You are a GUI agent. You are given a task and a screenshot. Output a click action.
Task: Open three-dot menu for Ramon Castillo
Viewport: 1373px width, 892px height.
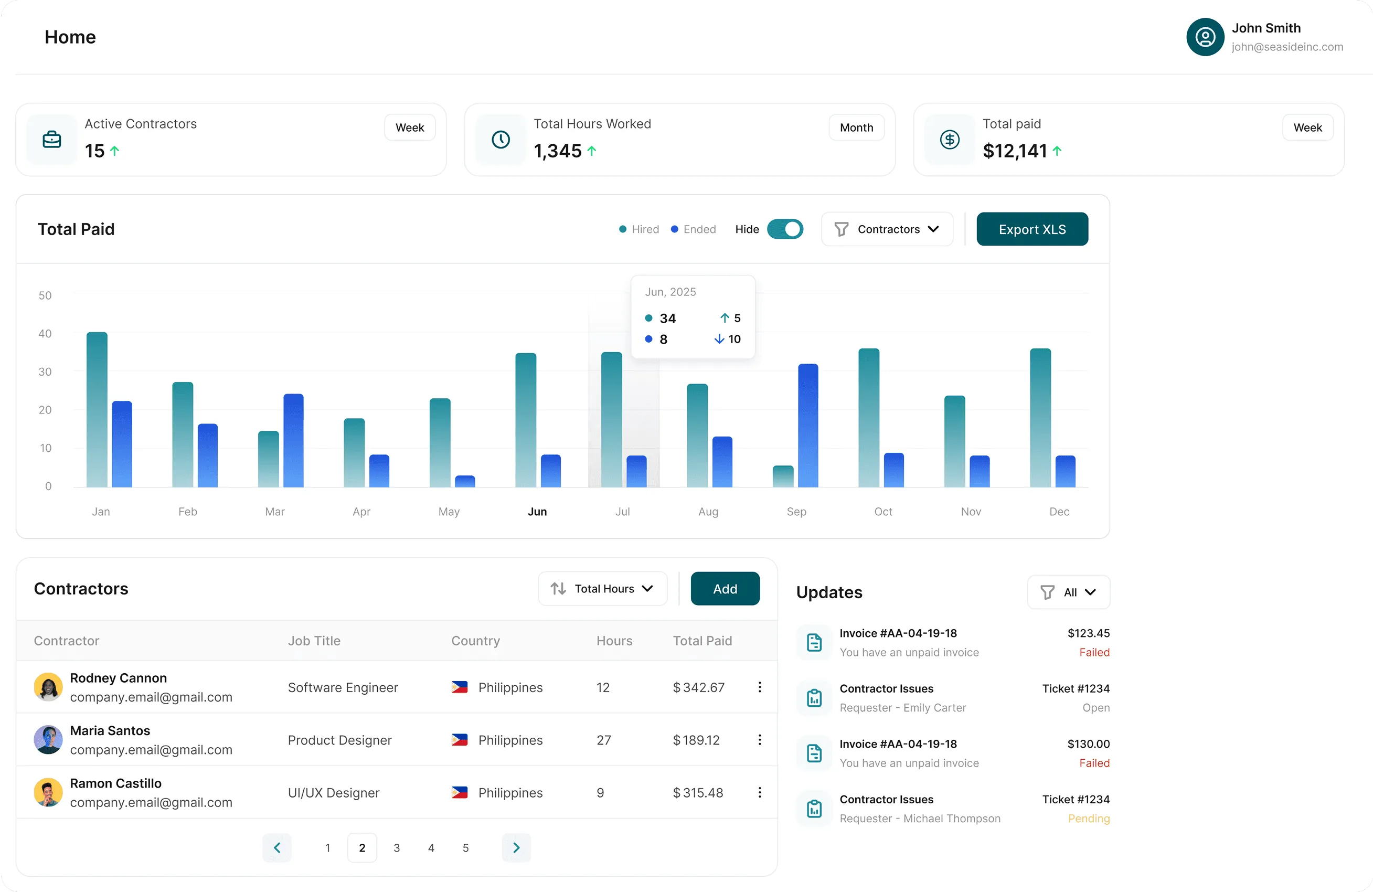click(x=759, y=792)
